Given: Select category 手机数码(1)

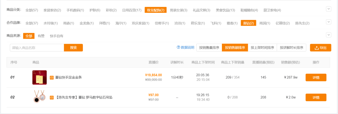Looking at the screenshot, I should click(75, 10).
